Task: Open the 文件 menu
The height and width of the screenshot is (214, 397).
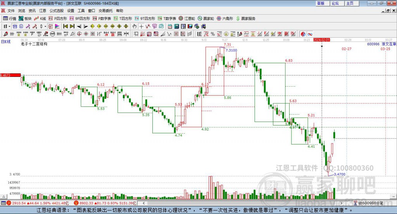Action: point(11,10)
